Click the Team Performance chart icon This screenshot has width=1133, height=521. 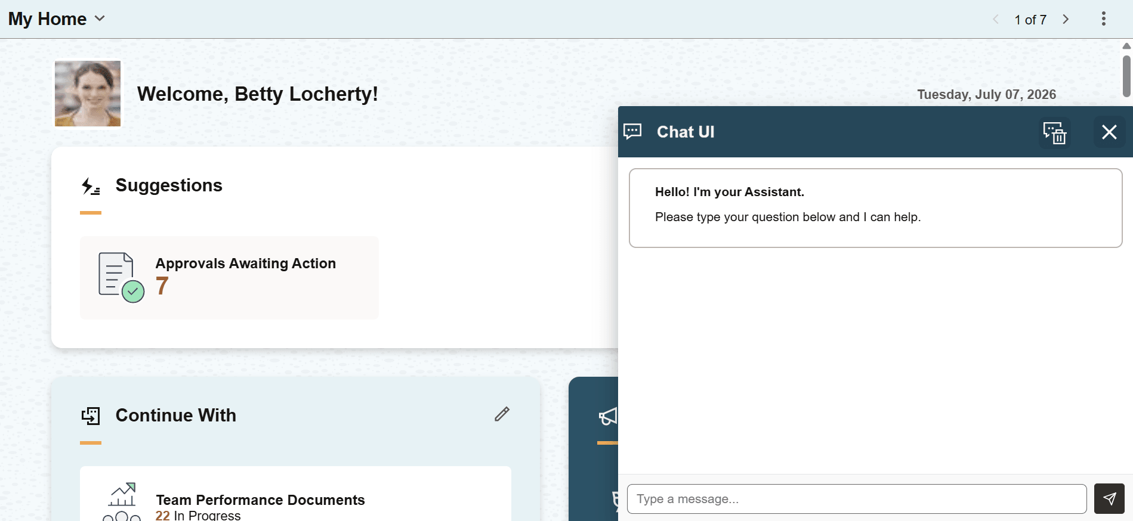pos(122,501)
